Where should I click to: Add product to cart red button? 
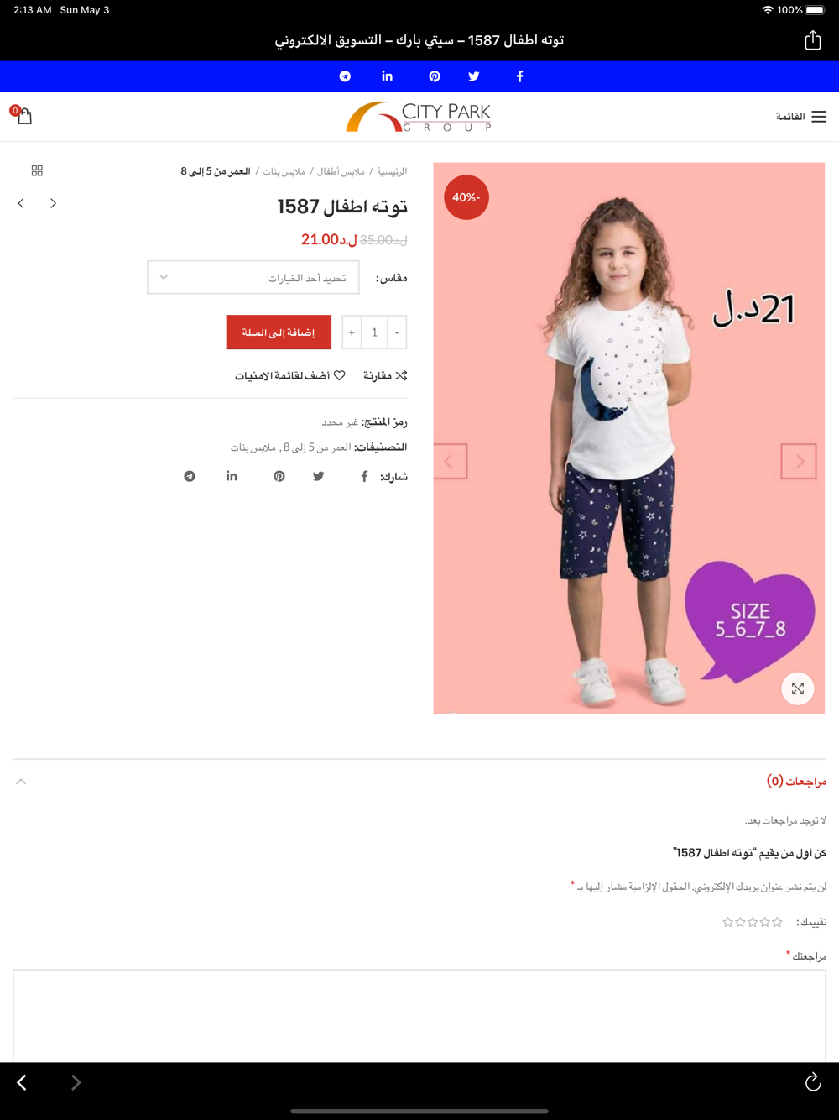279,332
